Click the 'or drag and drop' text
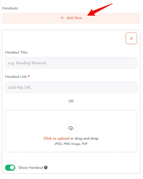Screen dimensions: 143x179 (x=84, y=138)
